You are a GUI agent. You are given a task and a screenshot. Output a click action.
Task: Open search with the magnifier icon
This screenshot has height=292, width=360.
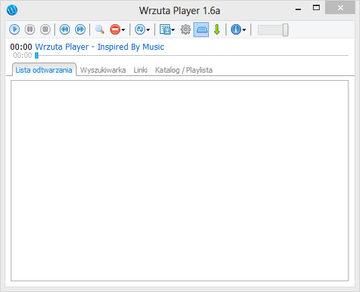tap(99, 30)
